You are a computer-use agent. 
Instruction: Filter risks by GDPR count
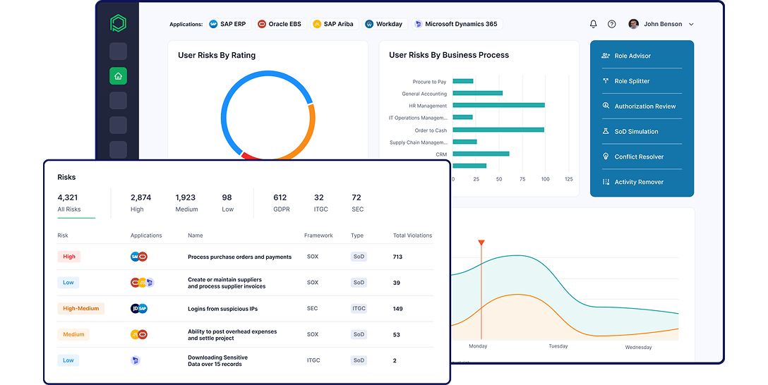(280, 203)
